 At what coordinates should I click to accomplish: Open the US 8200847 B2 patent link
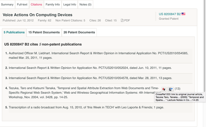[x=170, y=14]
